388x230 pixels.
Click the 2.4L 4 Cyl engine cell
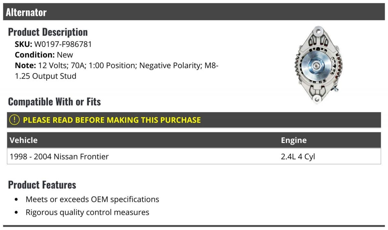point(298,157)
